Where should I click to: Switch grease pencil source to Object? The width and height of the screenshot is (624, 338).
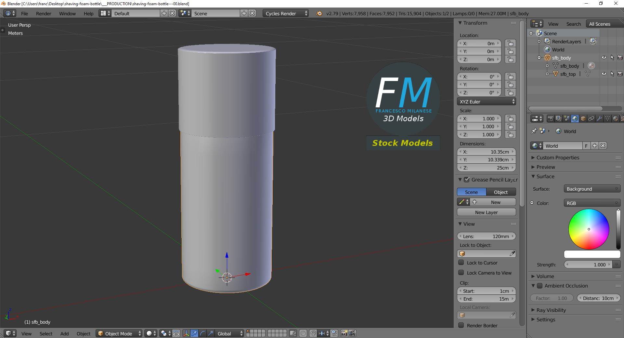click(501, 192)
